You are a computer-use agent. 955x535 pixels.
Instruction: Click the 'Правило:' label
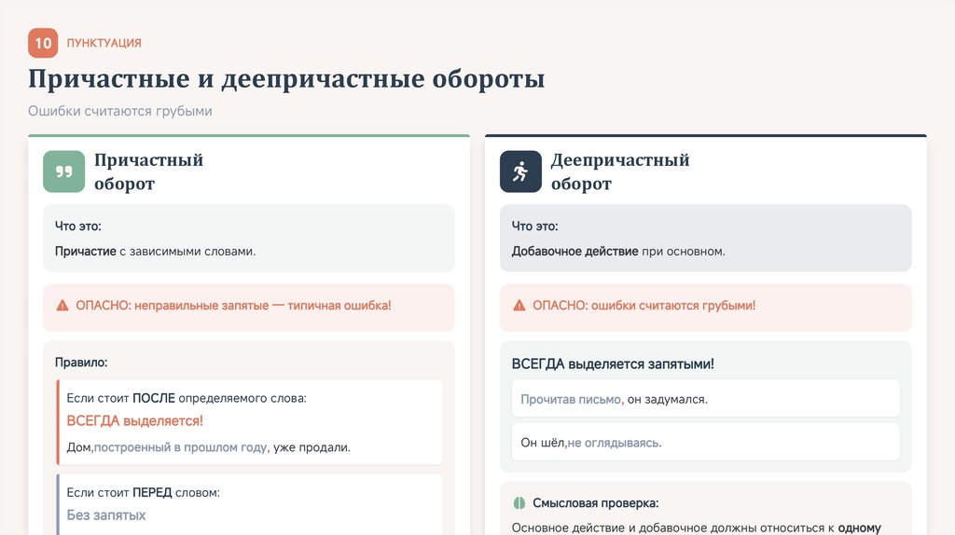pyautogui.click(x=81, y=363)
